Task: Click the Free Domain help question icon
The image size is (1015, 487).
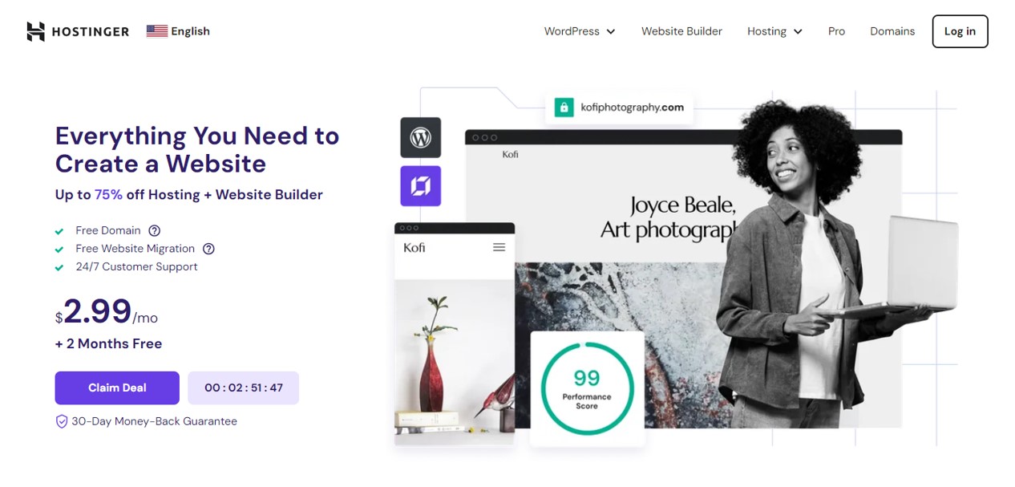Action: click(155, 231)
